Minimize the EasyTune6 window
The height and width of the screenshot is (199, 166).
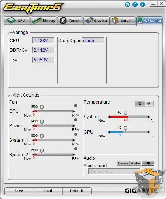point(153,4)
